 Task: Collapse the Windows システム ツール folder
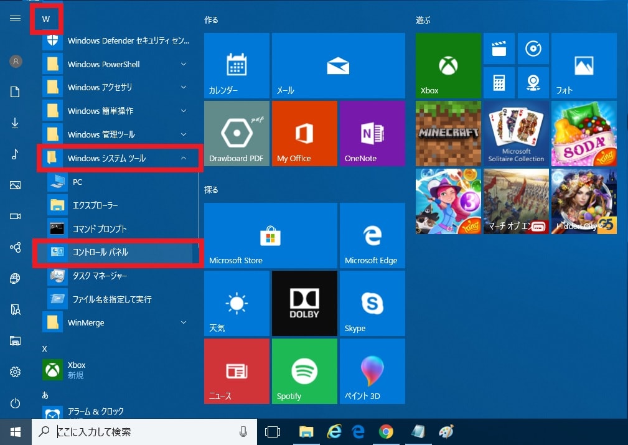point(118,158)
